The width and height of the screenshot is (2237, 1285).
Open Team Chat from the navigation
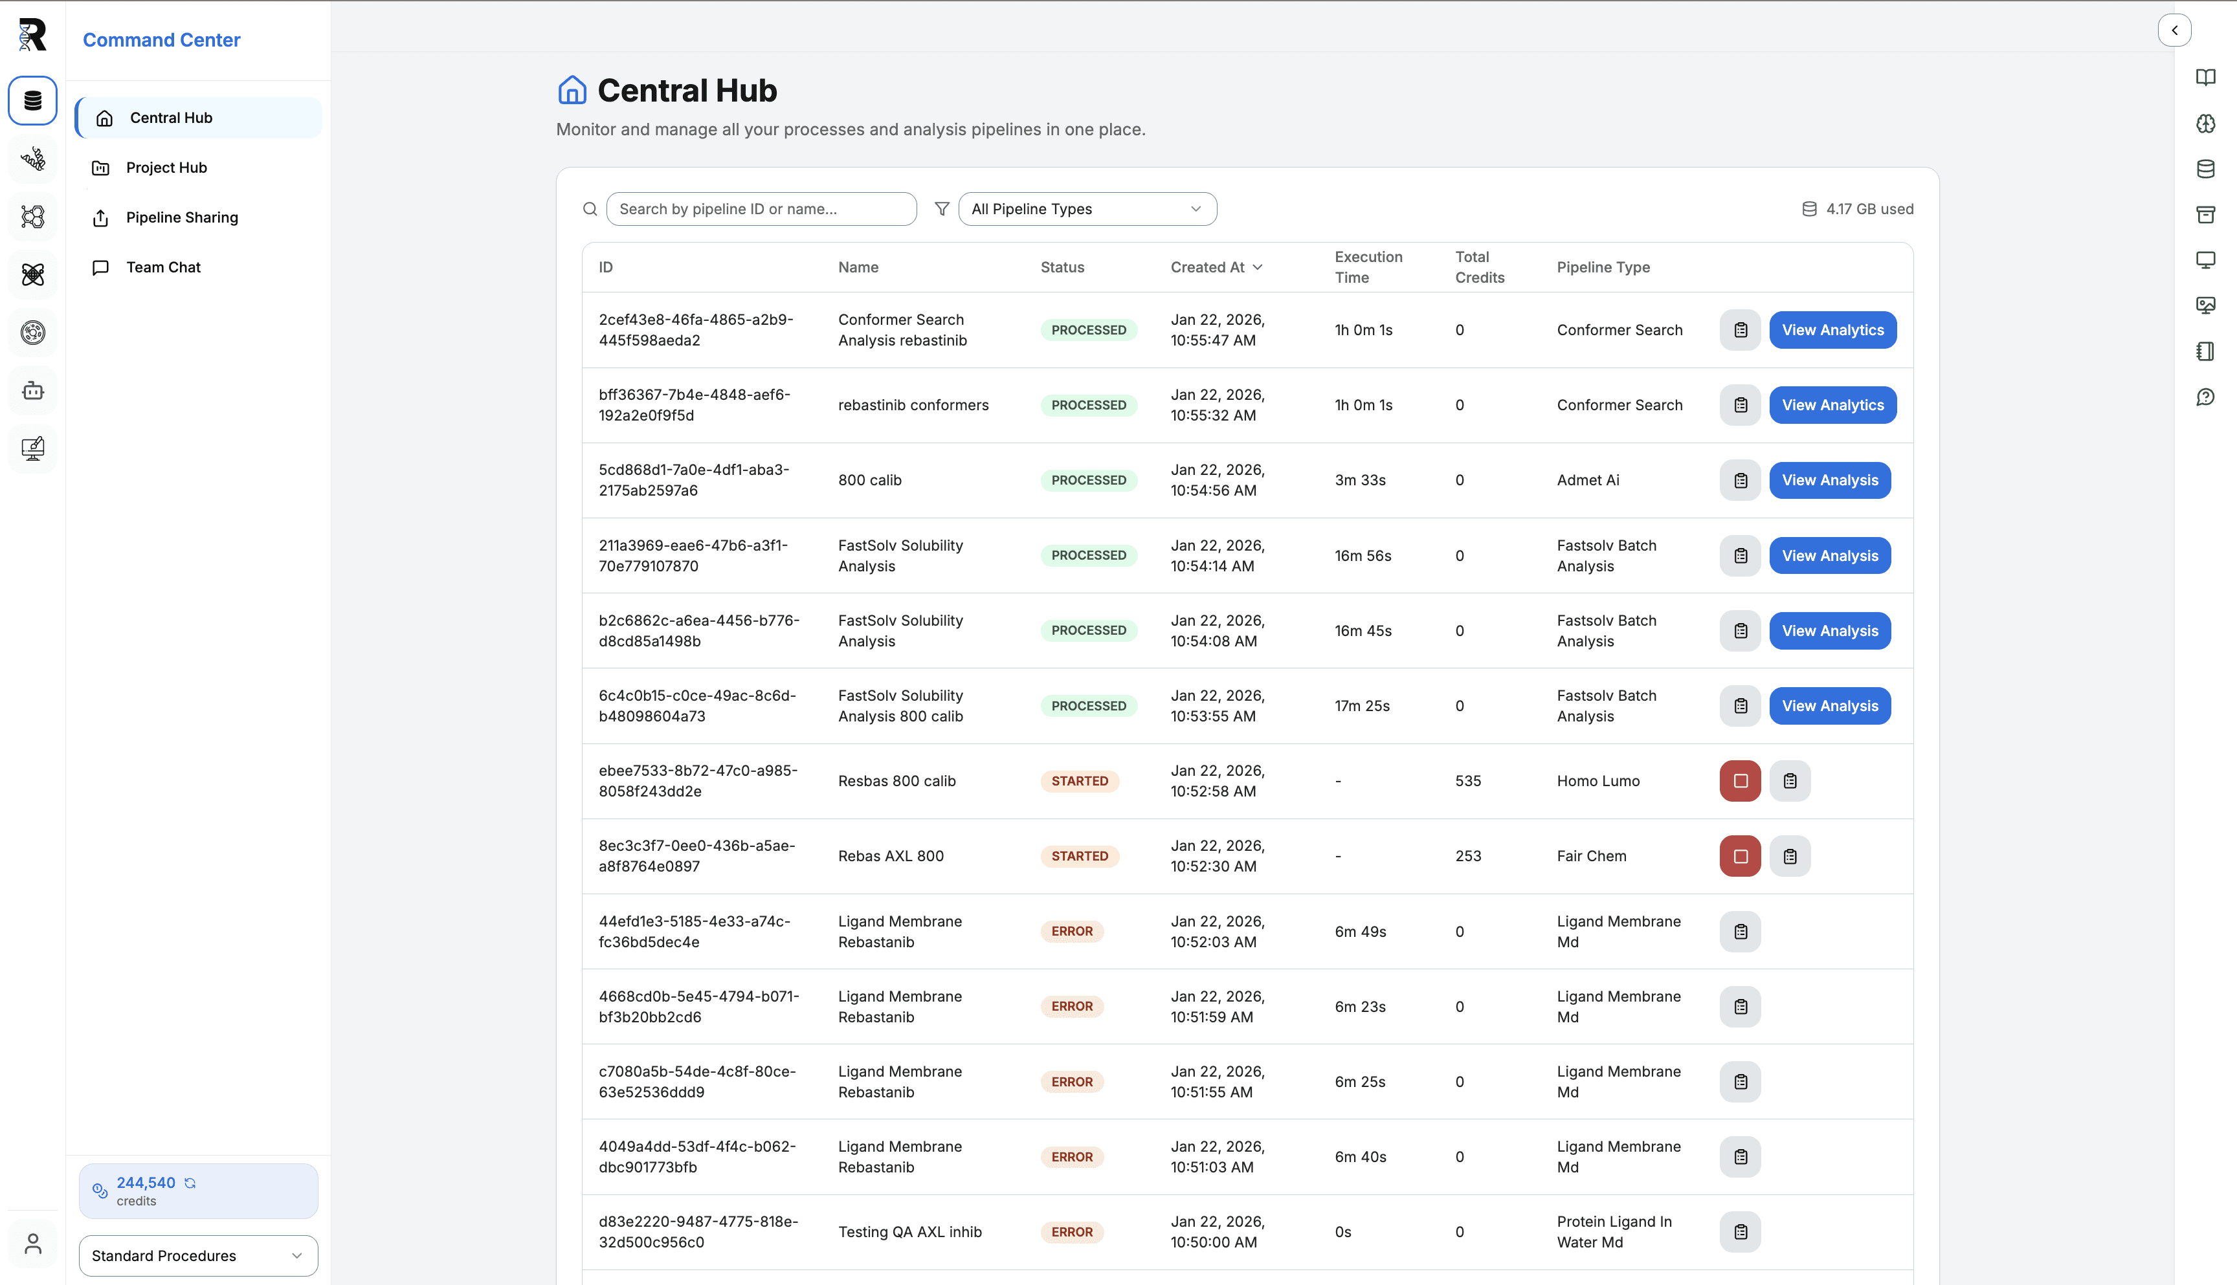pyautogui.click(x=162, y=267)
